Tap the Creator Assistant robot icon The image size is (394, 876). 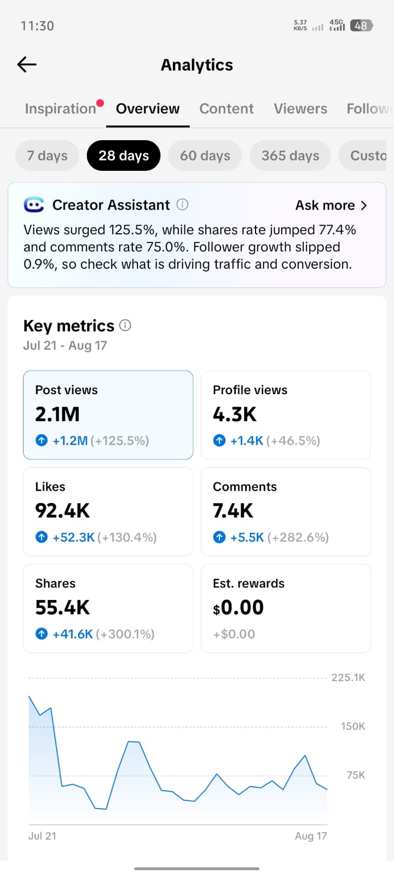pyautogui.click(x=34, y=205)
